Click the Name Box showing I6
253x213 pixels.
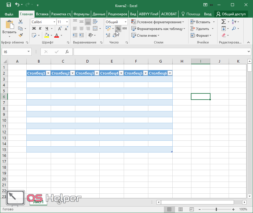[14, 52]
